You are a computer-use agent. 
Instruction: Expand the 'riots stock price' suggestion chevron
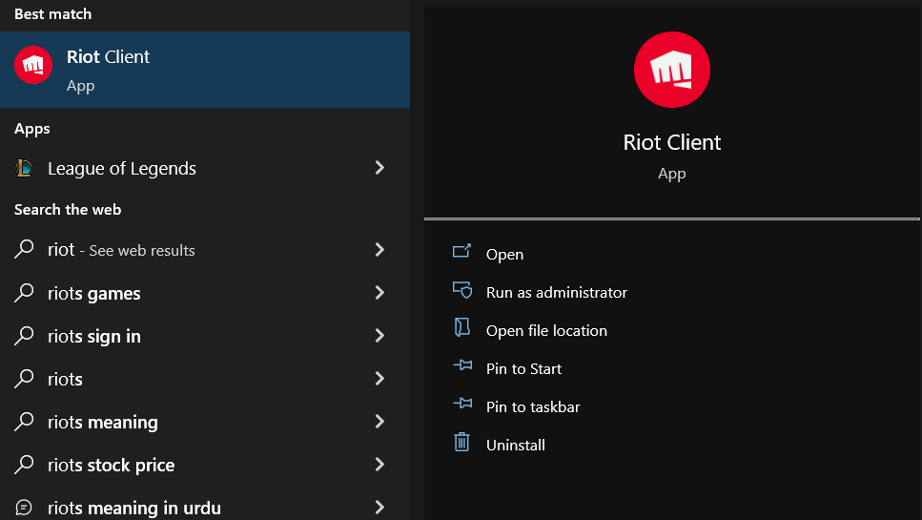(379, 464)
